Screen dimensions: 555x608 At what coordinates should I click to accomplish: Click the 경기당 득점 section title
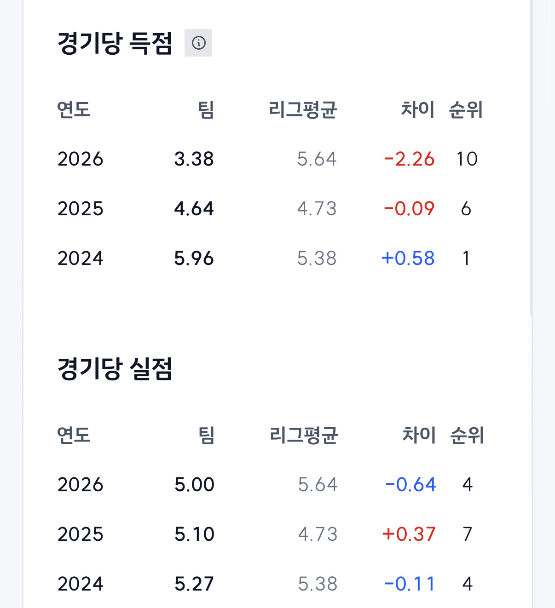point(115,43)
